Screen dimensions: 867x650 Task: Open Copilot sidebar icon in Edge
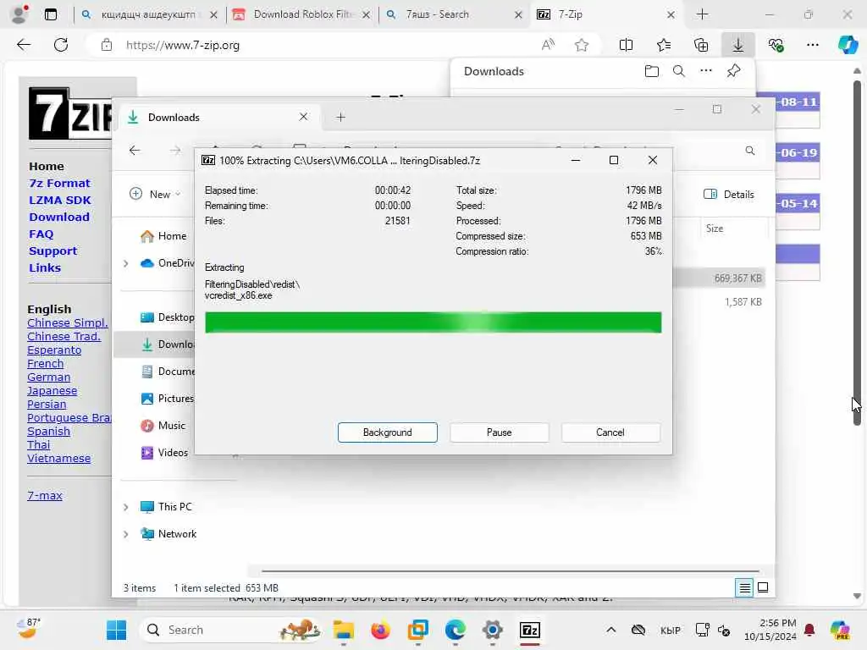pyautogui.click(x=848, y=45)
